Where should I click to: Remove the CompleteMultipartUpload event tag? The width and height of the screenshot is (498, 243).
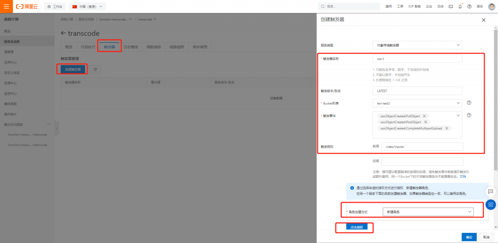pos(446,128)
